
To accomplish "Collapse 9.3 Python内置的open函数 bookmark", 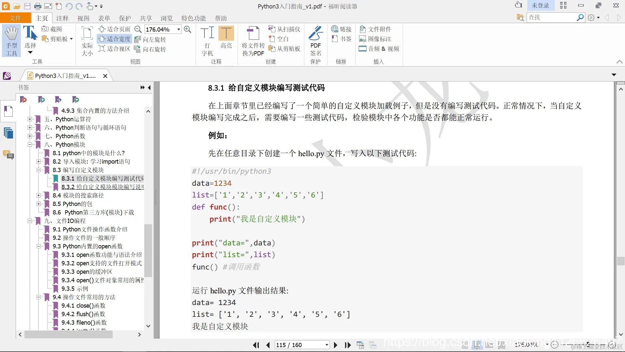I will click(x=38, y=246).
